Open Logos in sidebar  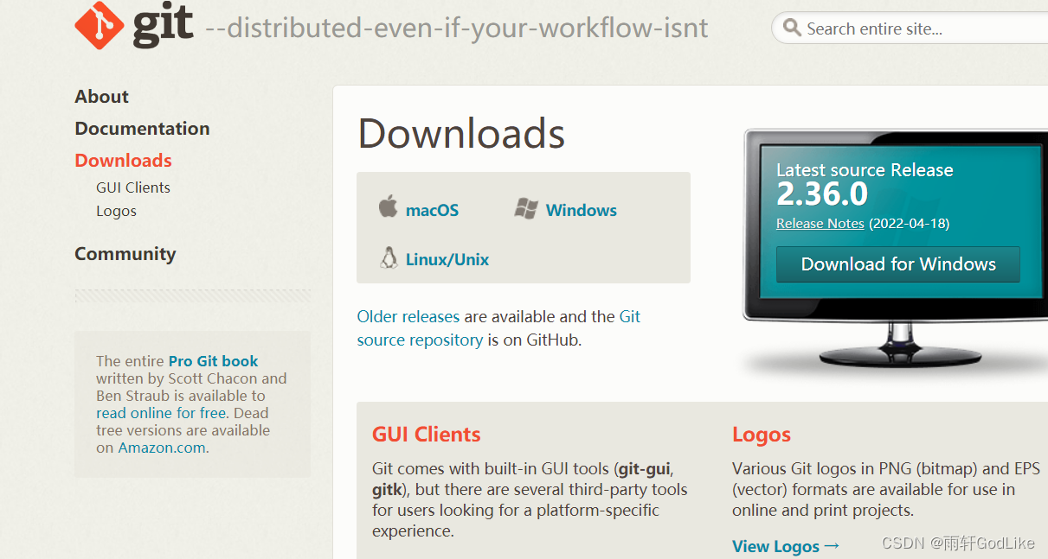(x=116, y=211)
